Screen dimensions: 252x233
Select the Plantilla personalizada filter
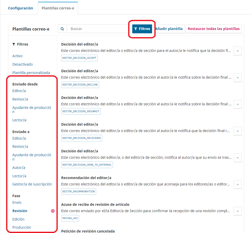[x=31, y=73]
